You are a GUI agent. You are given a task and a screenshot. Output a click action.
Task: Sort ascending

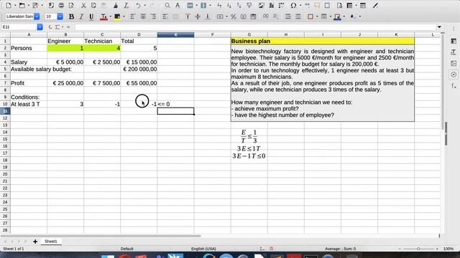229,5
